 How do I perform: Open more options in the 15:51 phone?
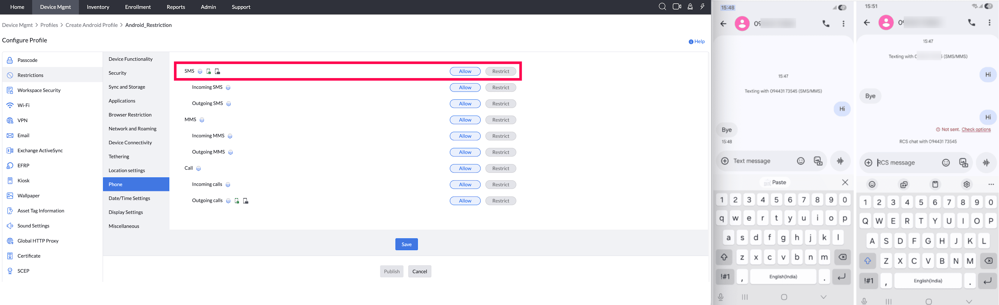pyautogui.click(x=989, y=23)
